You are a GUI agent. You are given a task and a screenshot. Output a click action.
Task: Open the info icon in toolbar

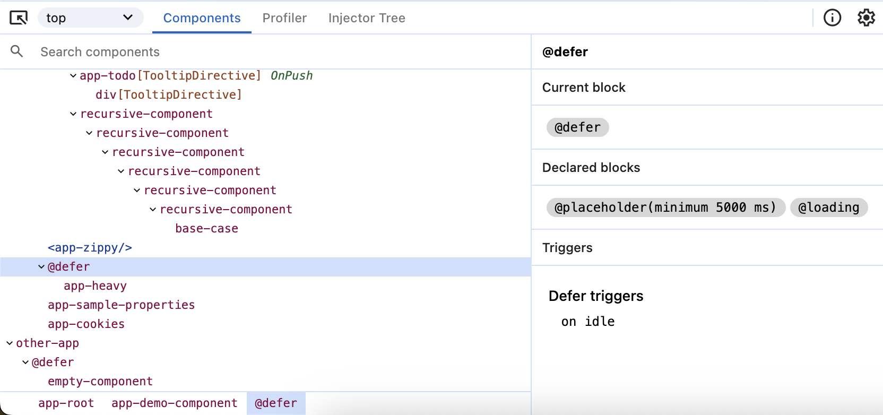tap(832, 18)
